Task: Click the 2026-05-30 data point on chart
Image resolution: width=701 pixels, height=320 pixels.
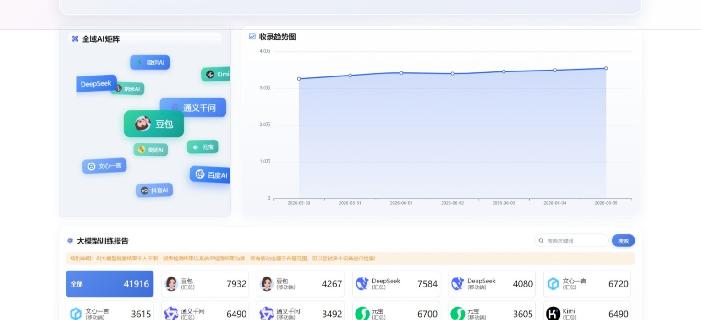Action: (x=299, y=79)
